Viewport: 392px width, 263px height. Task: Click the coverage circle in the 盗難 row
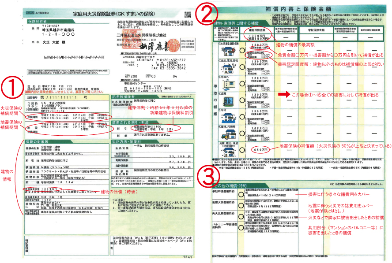(x=242, y=100)
